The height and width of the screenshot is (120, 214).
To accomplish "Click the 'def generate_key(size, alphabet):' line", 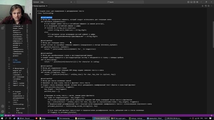I will (55, 47).
